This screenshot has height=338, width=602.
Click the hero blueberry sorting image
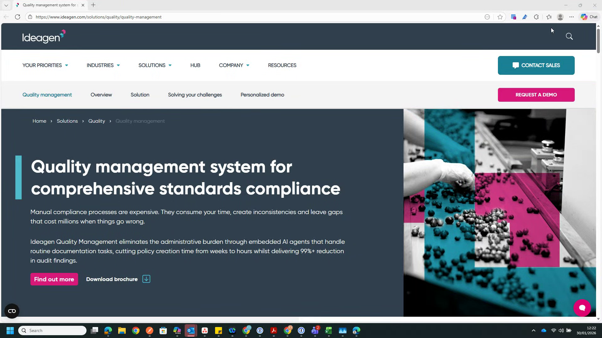[x=500, y=213]
